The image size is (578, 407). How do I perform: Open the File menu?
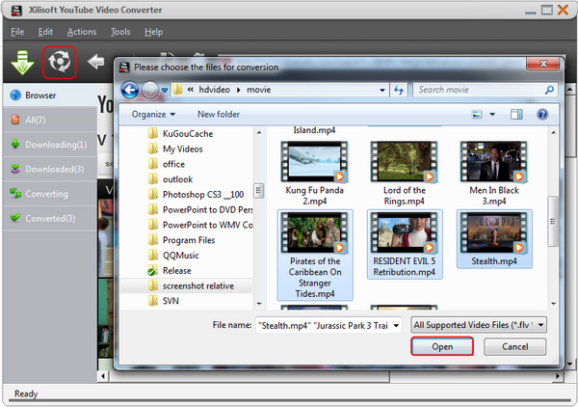pyautogui.click(x=17, y=32)
